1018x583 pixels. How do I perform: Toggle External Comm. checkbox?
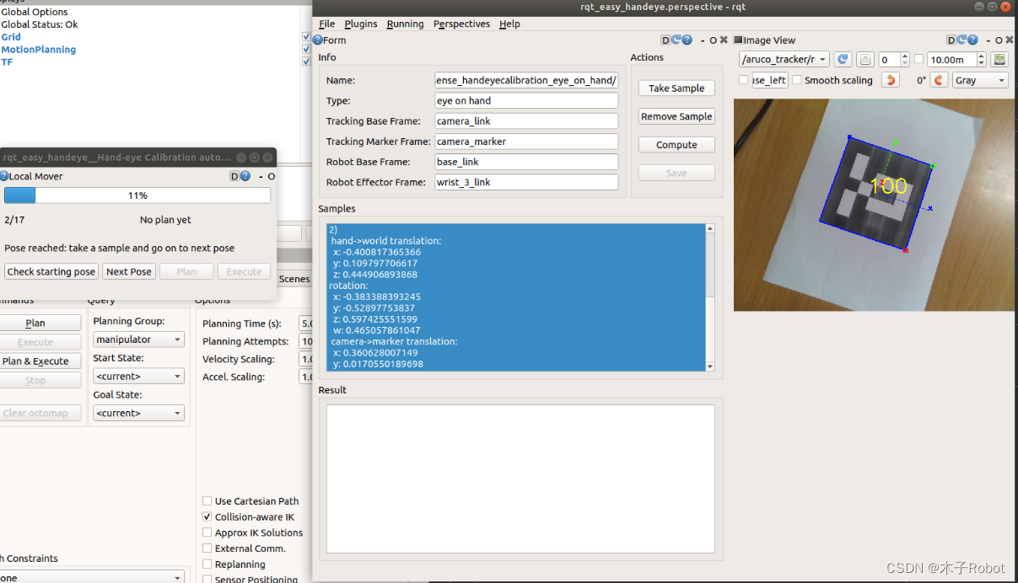click(x=207, y=548)
